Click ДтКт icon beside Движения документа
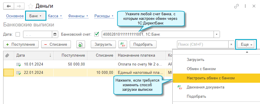This screenshot has width=260, height=104. pyautogui.click(x=180, y=87)
